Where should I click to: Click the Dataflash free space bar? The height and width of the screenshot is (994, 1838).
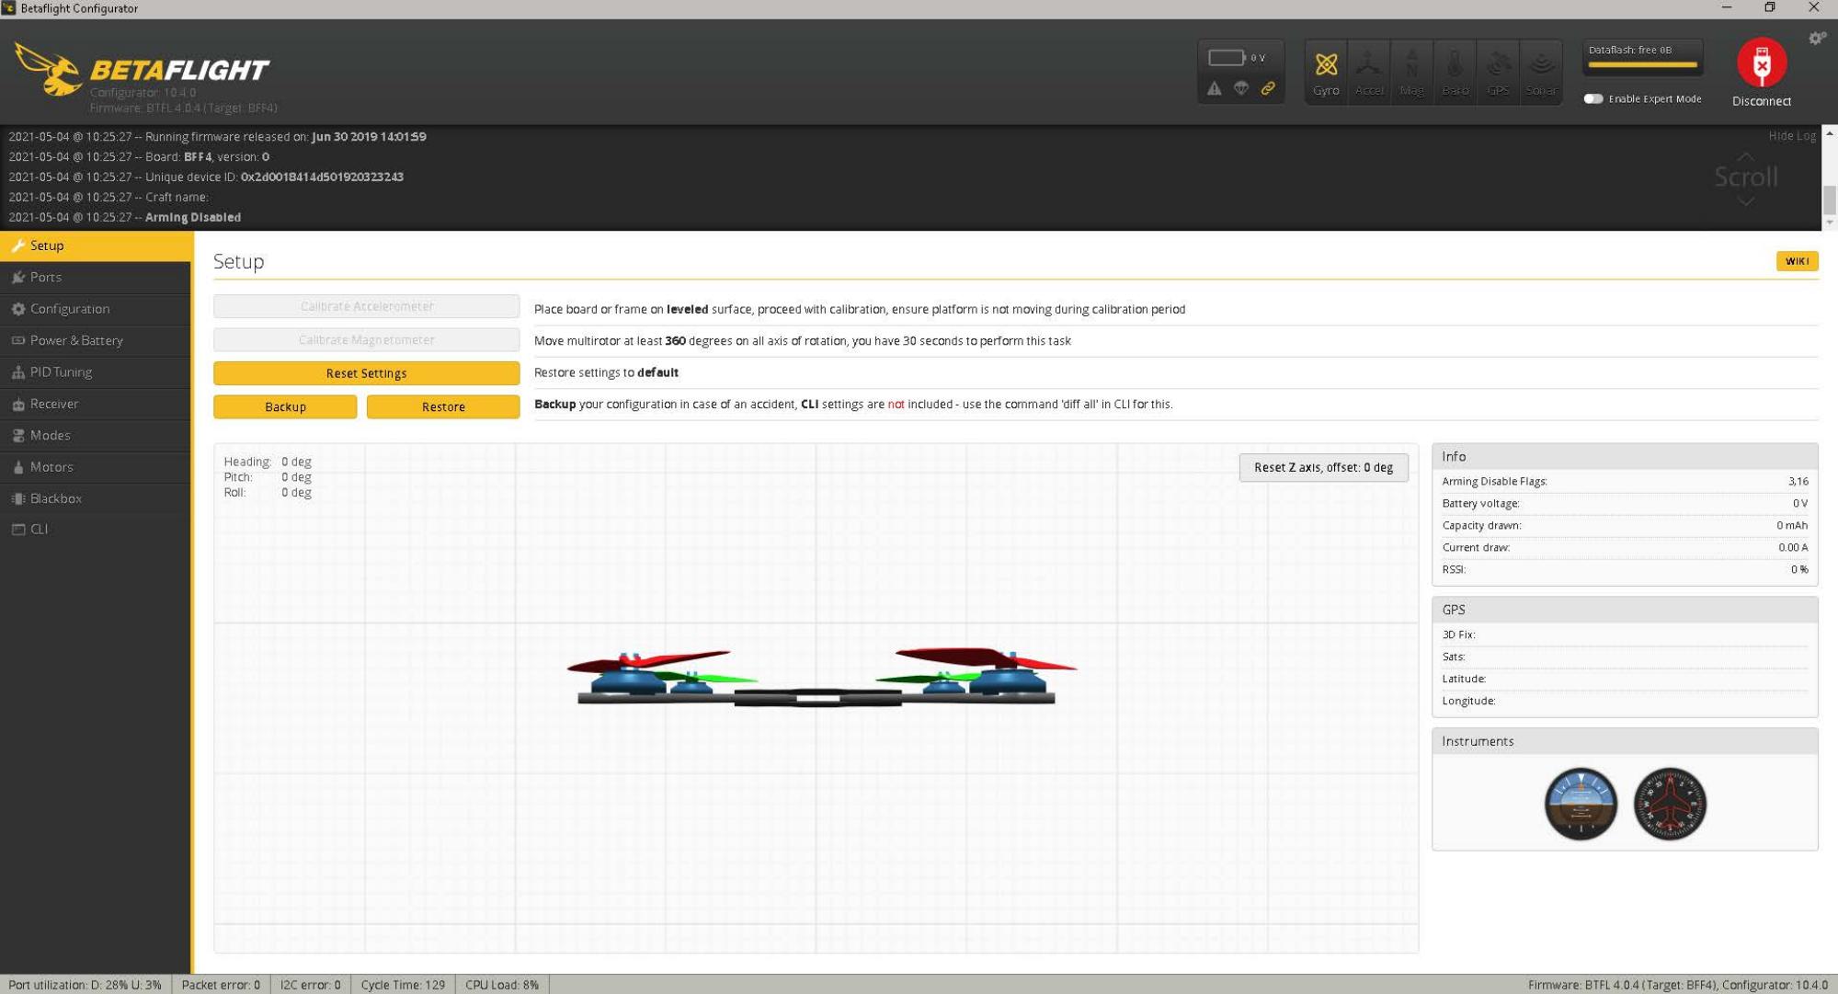pos(1642,64)
